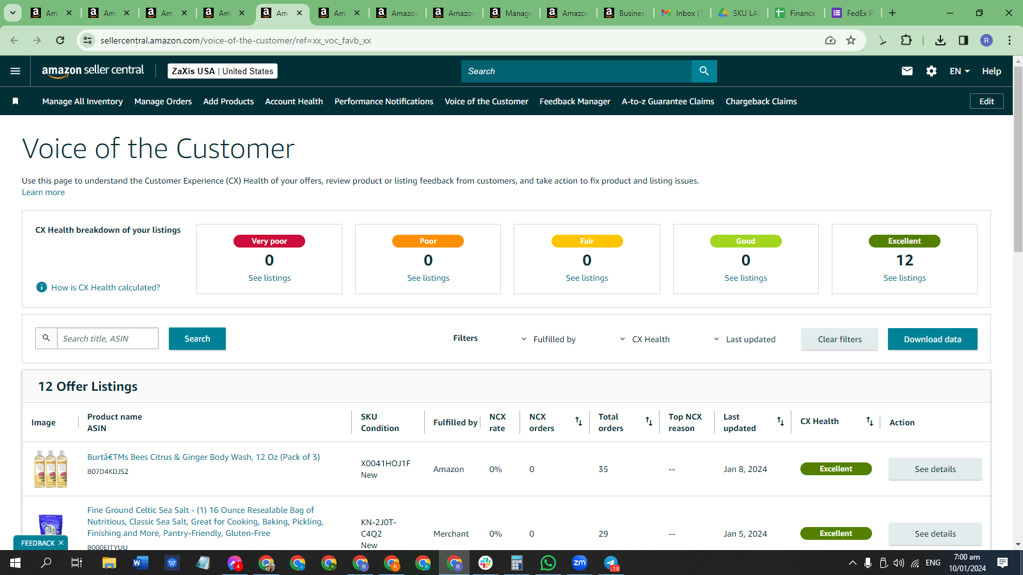Image resolution: width=1023 pixels, height=575 pixels.
Task: Expand the CX Health filter
Action: point(645,339)
